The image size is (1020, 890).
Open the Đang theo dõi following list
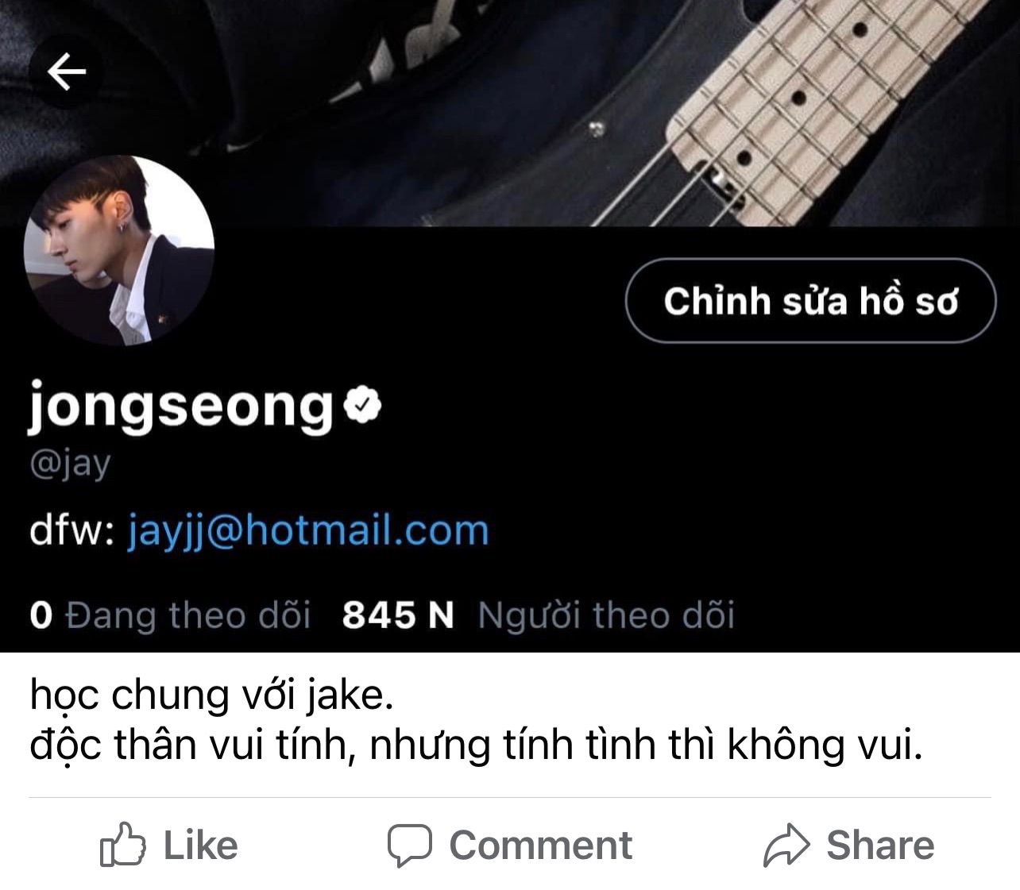(x=169, y=615)
